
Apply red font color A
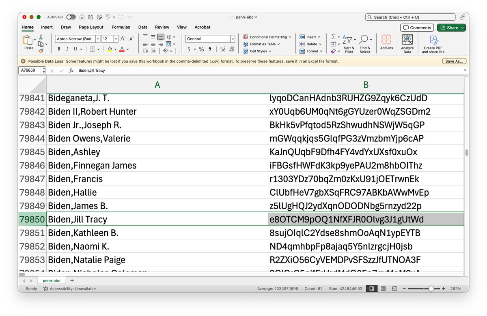click(122, 49)
